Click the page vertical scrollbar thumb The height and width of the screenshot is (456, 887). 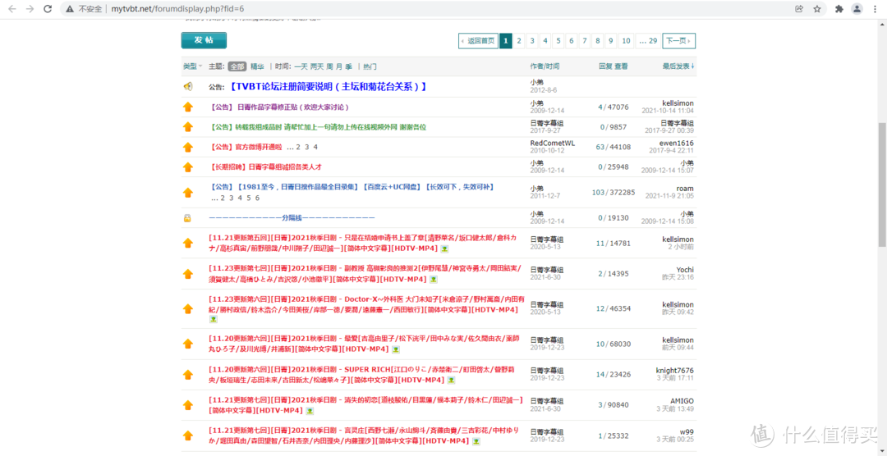(882, 185)
